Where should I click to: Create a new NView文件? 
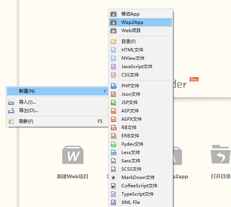tap(141, 58)
